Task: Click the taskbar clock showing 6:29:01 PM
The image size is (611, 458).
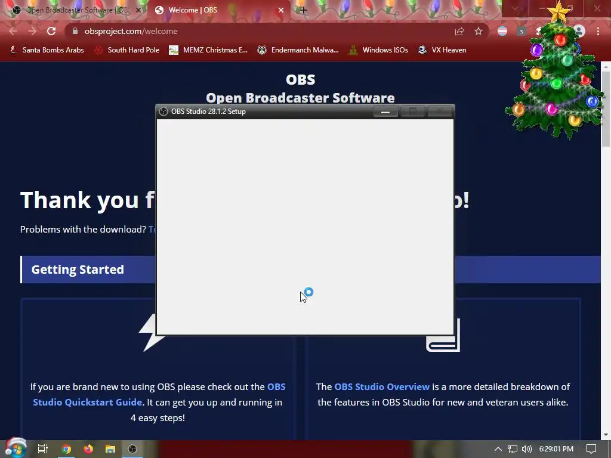Action: pyautogui.click(x=556, y=449)
